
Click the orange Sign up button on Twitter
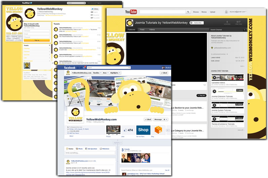(x=37, y=40)
